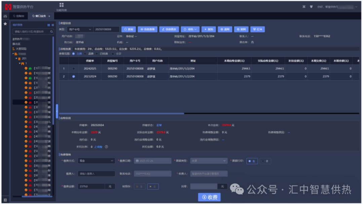Click the star favorites icon in sidebar
The height and width of the screenshot is (204, 363).
tap(5, 24)
